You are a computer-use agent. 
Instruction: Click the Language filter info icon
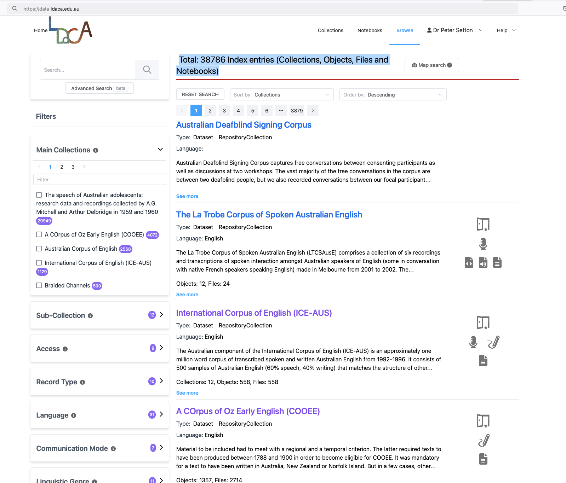pos(74,415)
